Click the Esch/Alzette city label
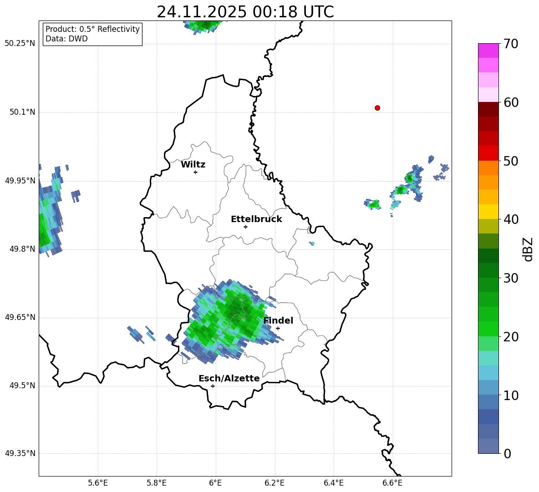539x492 pixels. click(229, 378)
